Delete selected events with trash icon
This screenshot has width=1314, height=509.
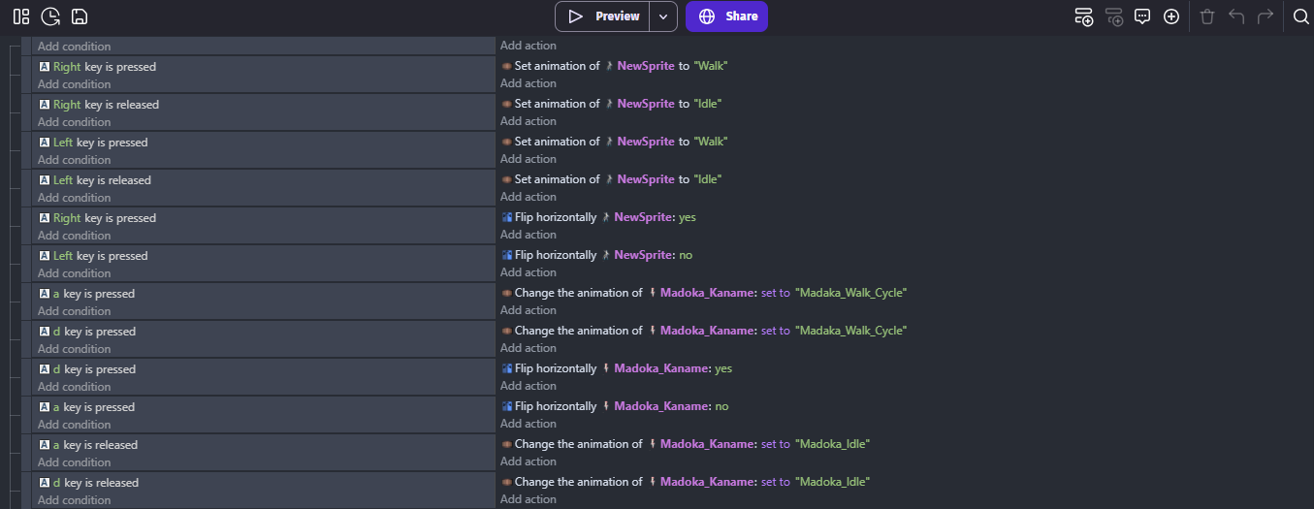pos(1207,16)
